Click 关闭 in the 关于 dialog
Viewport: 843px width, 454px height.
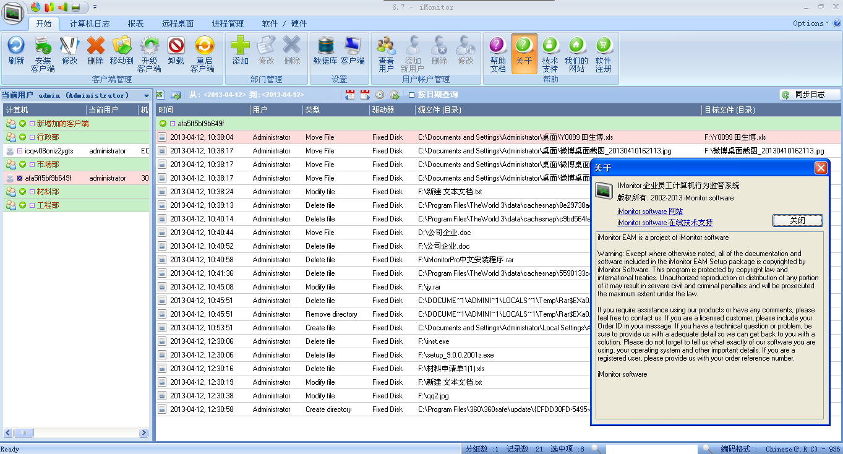[x=798, y=221]
